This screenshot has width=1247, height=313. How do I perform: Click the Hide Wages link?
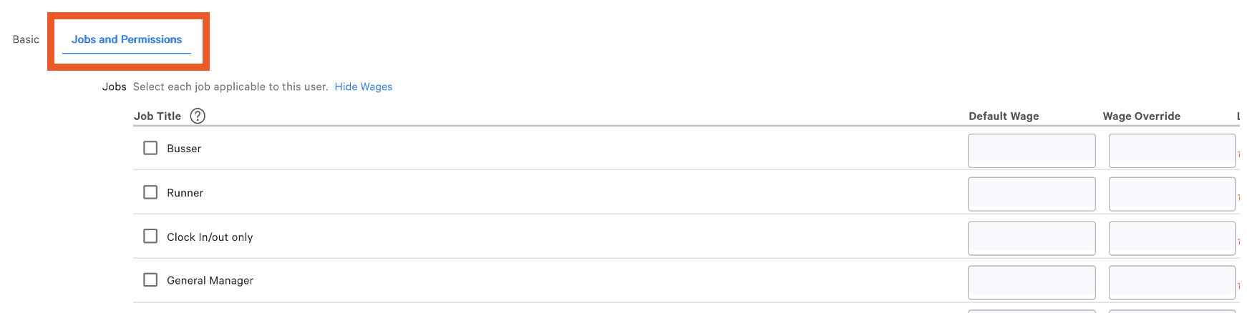pyautogui.click(x=363, y=86)
